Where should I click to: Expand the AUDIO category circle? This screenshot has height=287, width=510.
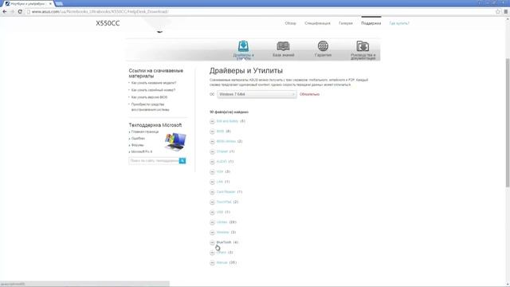[x=212, y=162]
